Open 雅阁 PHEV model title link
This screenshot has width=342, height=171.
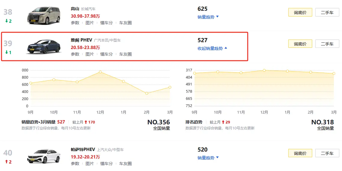click(x=81, y=40)
